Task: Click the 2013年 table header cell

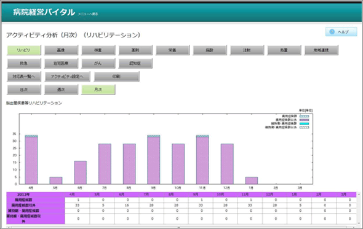Action: click(x=36, y=195)
